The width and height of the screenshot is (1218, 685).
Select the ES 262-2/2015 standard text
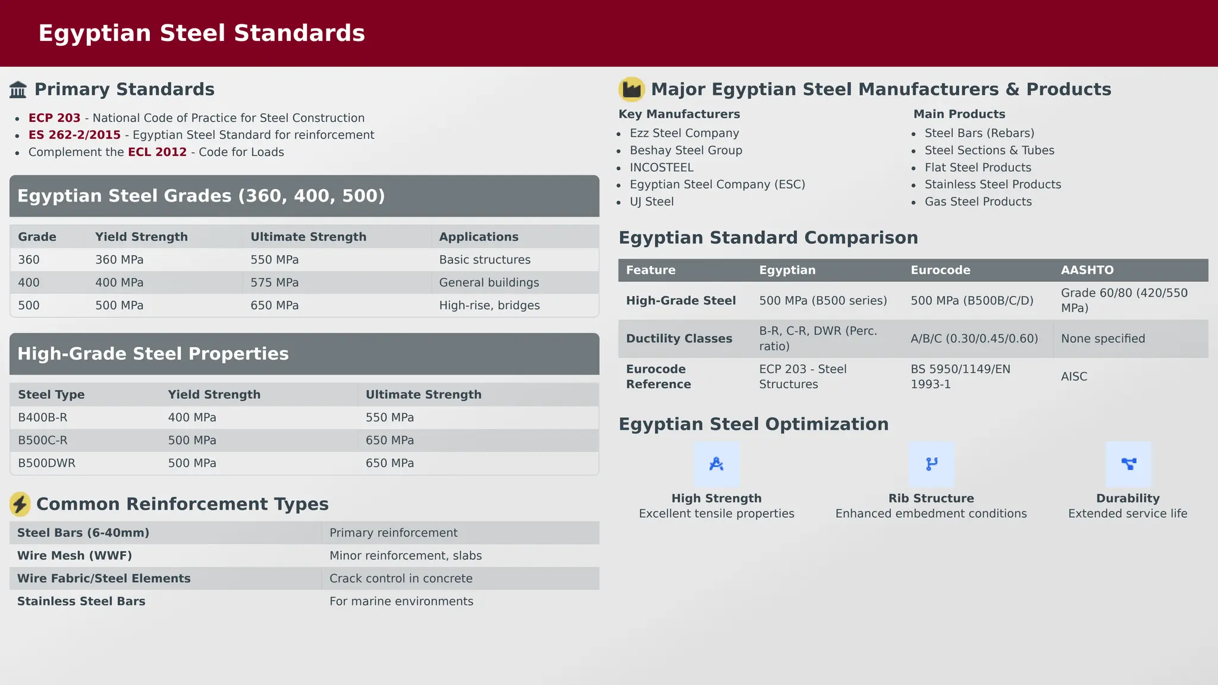tap(74, 135)
